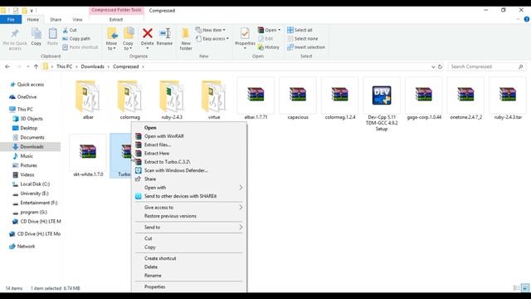Click the Pin to Quick access icon

pyautogui.click(x=15, y=33)
